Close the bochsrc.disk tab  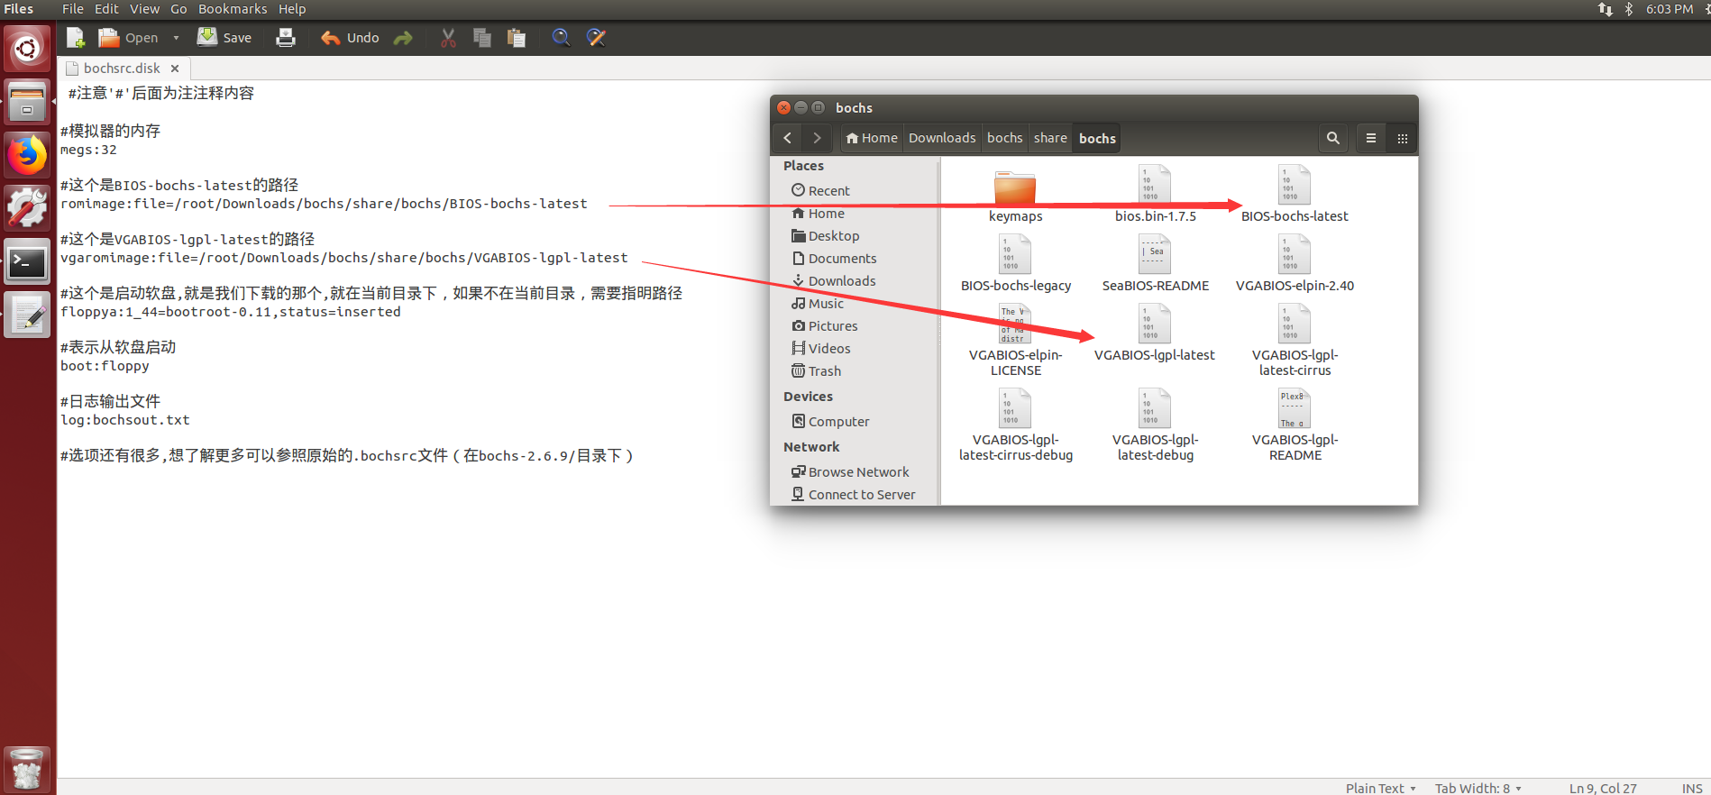click(x=175, y=69)
